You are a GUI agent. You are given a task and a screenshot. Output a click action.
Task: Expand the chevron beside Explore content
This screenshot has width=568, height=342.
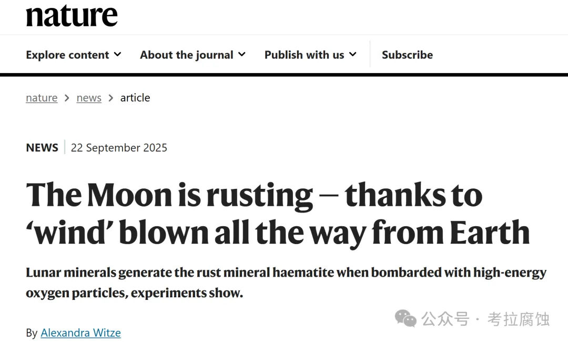118,54
